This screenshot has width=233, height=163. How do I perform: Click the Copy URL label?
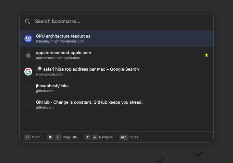70,137
